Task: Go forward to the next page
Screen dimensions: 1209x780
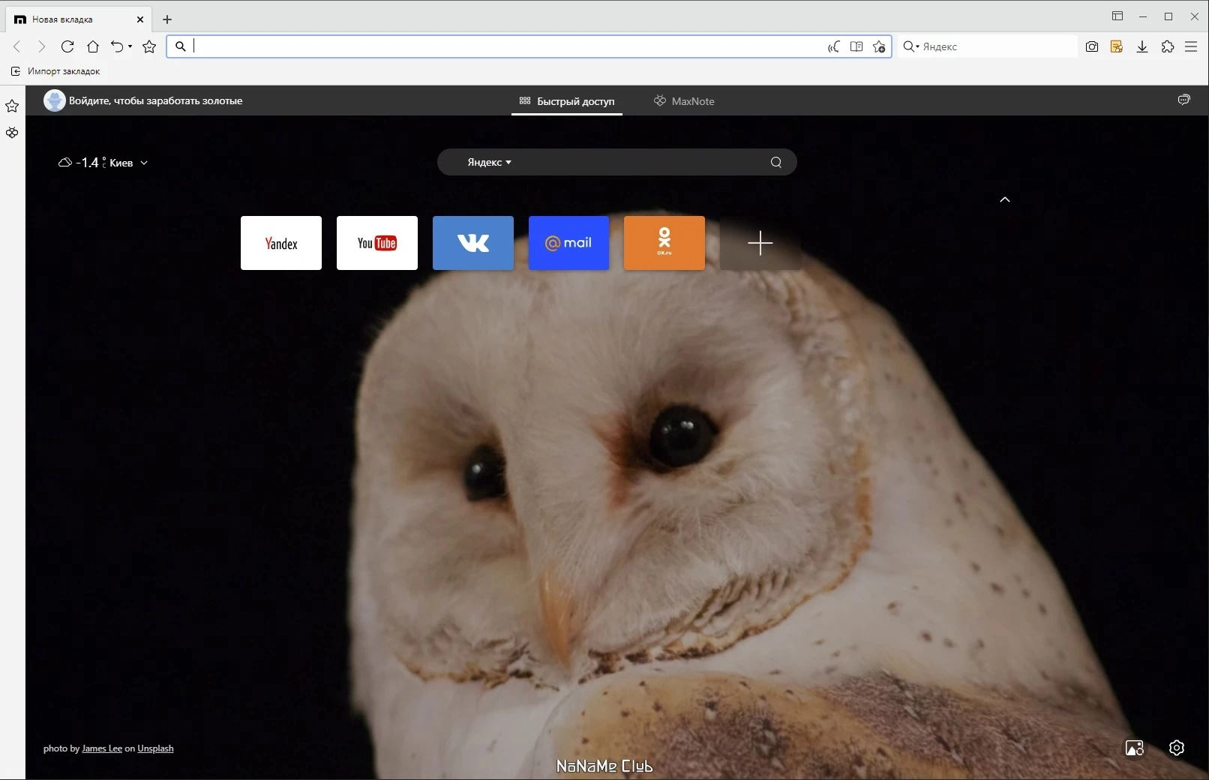Action: tap(42, 46)
